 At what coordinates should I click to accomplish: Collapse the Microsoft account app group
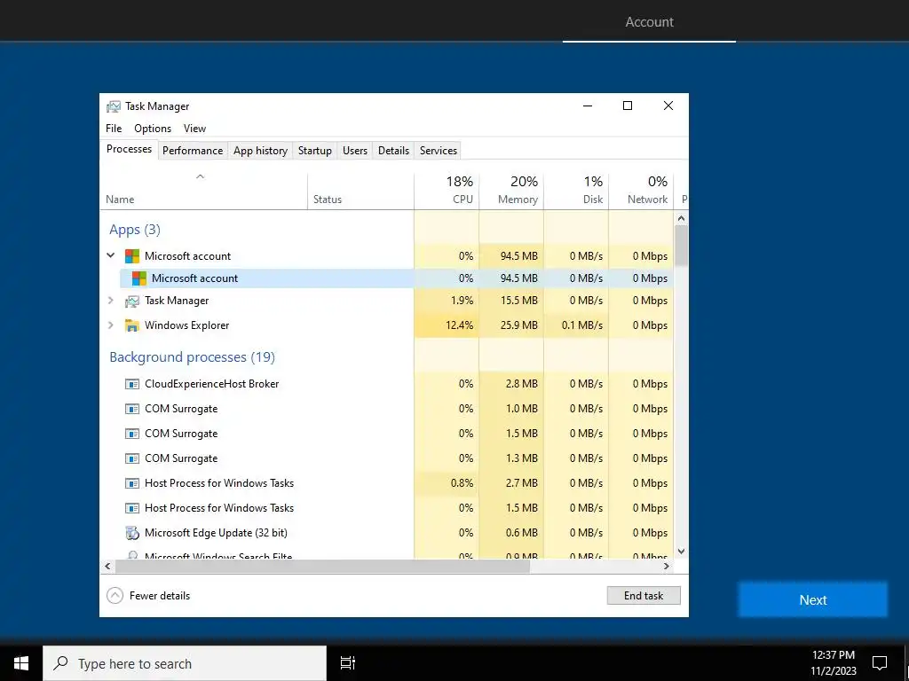(x=111, y=255)
